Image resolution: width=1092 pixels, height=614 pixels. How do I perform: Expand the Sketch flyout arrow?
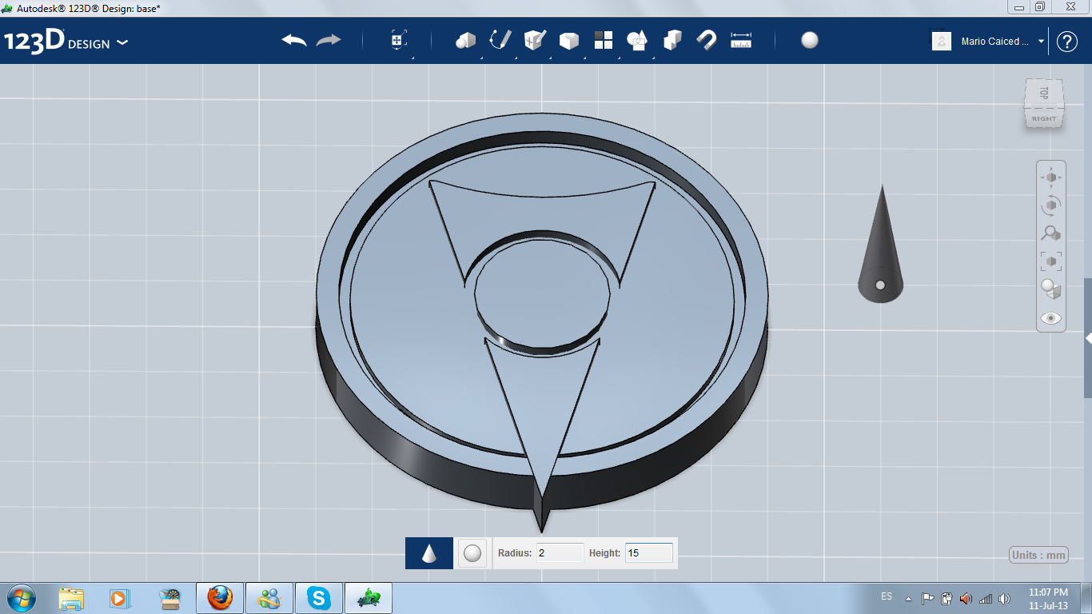pyautogui.click(x=516, y=58)
